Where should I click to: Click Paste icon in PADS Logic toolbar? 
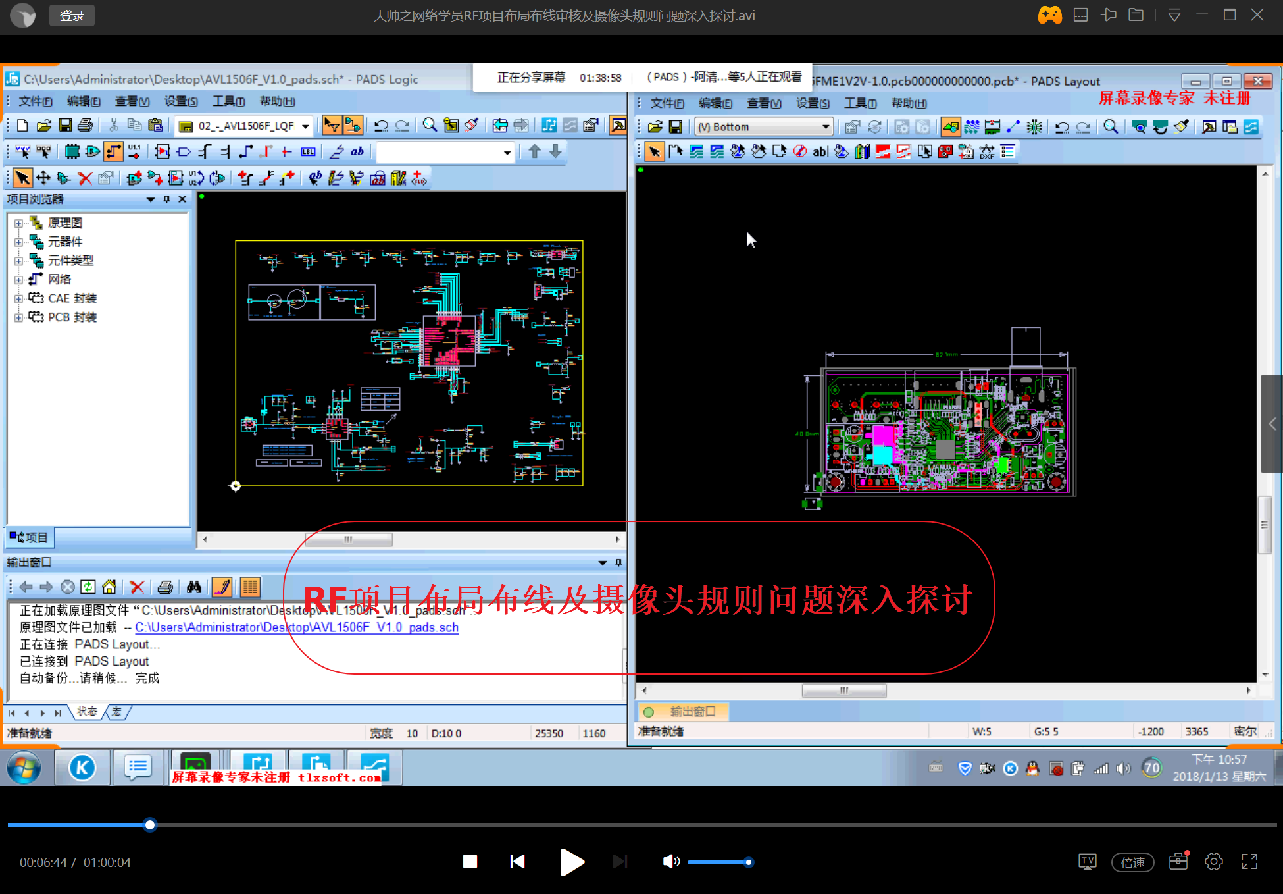[x=155, y=126]
